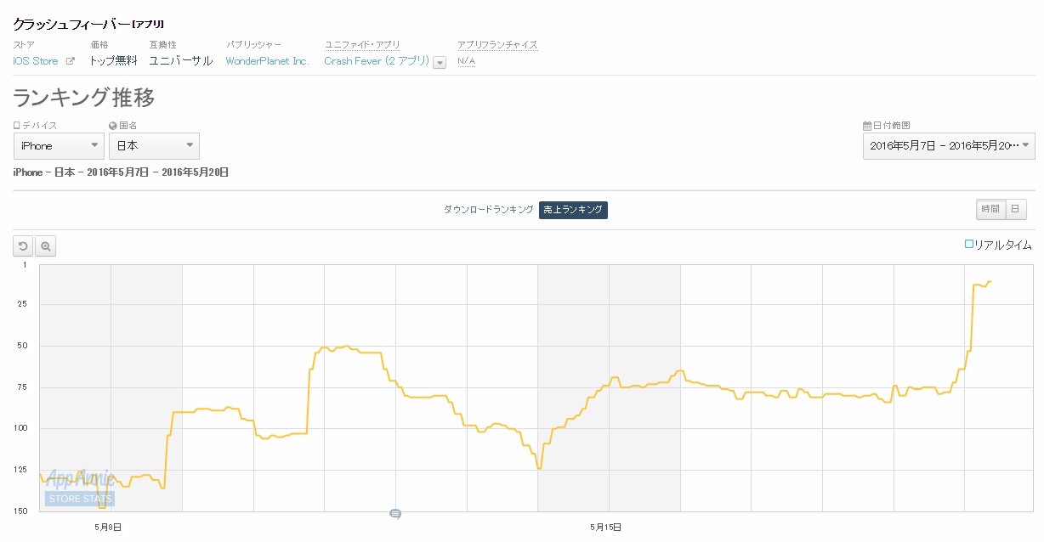Click the 日付範囲 label

point(892,126)
